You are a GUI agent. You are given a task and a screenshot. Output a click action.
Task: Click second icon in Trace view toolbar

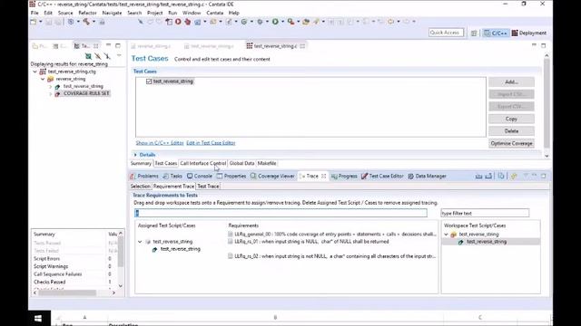pyautogui.click(x=488, y=177)
